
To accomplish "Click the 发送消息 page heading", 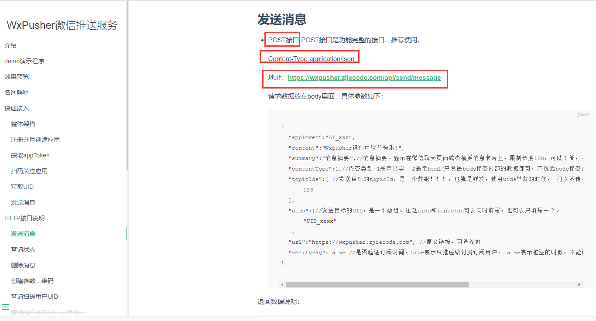I will coord(282,19).
